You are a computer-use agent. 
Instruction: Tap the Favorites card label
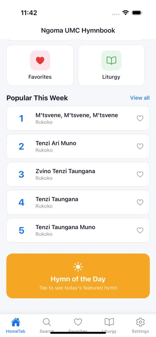(40, 77)
